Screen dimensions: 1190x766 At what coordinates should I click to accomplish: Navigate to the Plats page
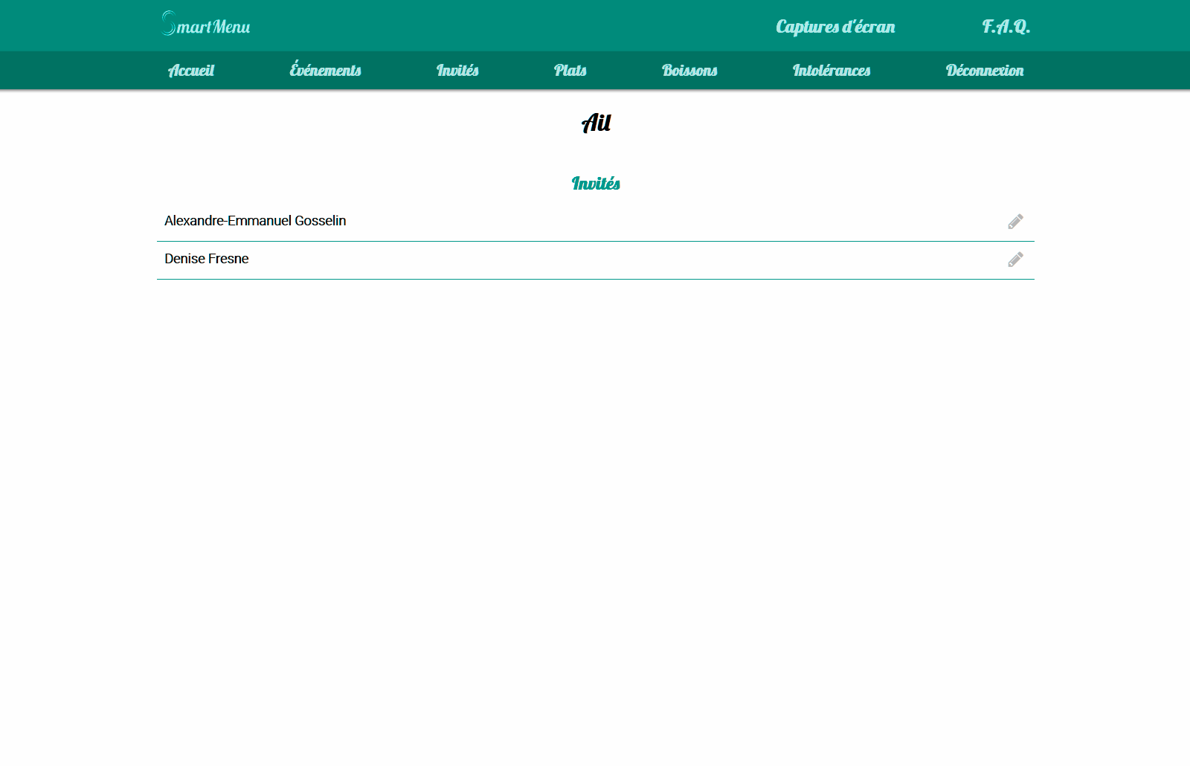pyautogui.click(x=570, y=71)
